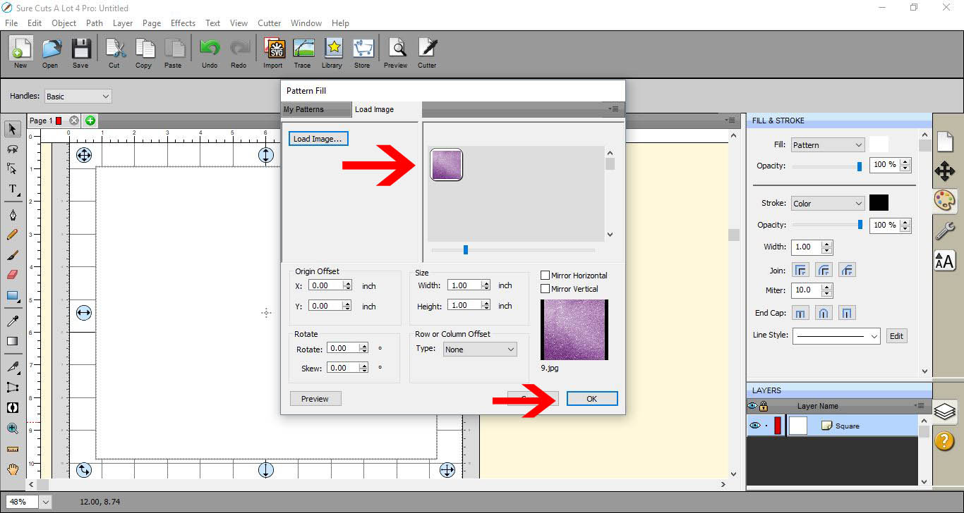964x513 pixels.
Task: Click the black Stroke color swatch
Action: point(879,203)
